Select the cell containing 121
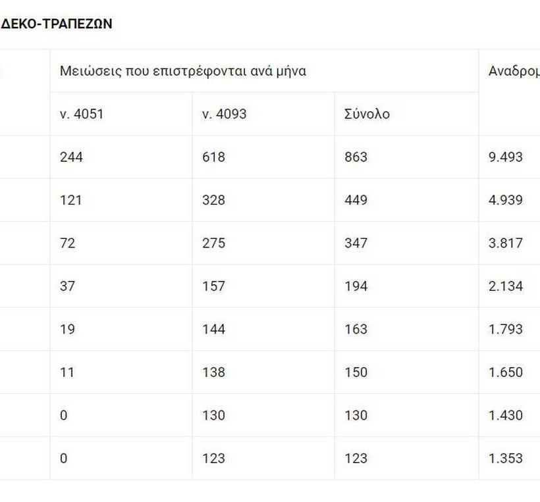The width and height of the screenshot is (540, 502). click(x=70, y=200)
